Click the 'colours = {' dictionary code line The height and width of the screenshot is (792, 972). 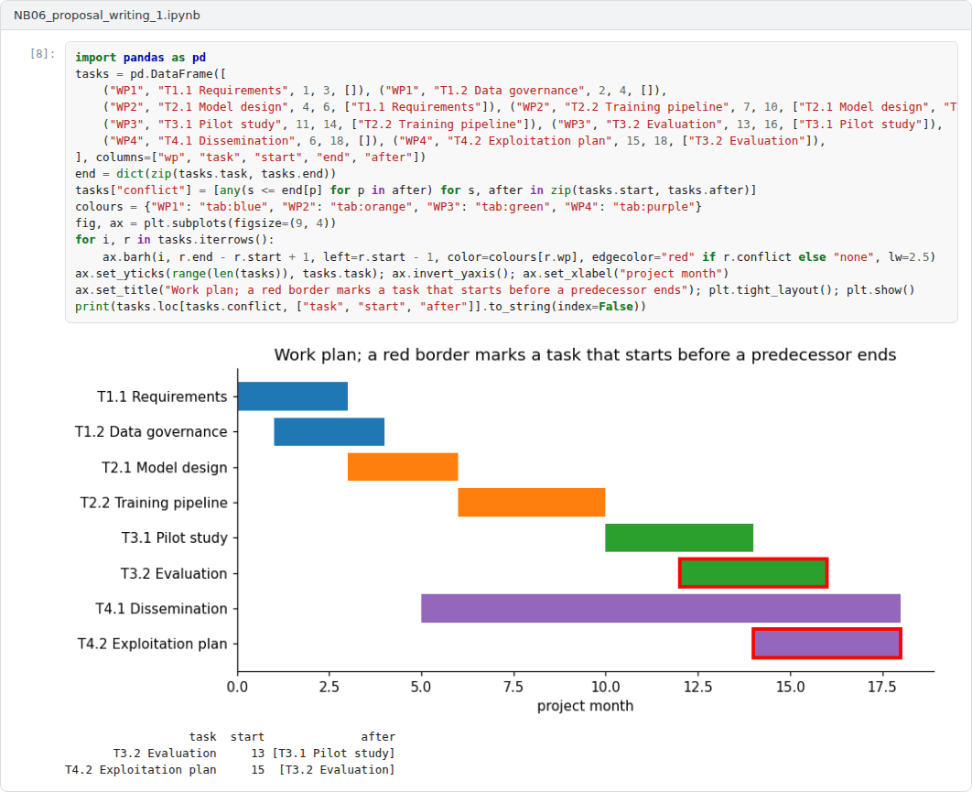coord(388,207)
